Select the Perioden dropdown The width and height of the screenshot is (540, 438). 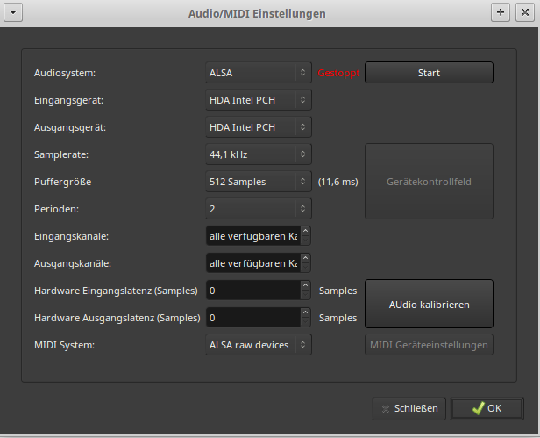click(258, 209)
